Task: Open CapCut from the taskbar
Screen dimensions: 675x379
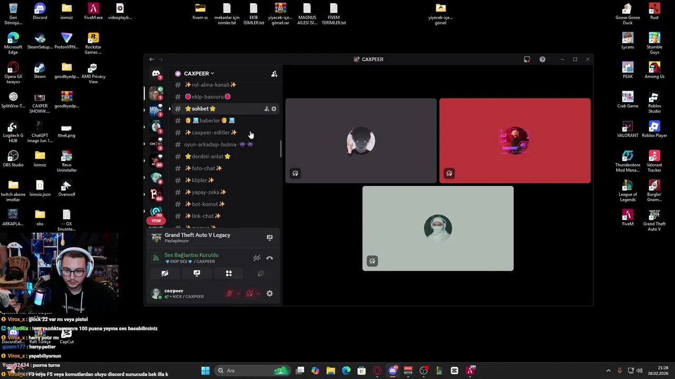Action: 455,371
